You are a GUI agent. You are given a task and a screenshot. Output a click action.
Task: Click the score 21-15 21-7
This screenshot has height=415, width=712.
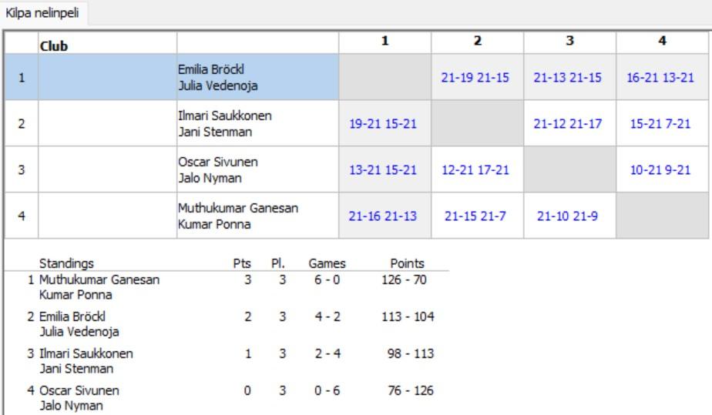coord(475,216)
